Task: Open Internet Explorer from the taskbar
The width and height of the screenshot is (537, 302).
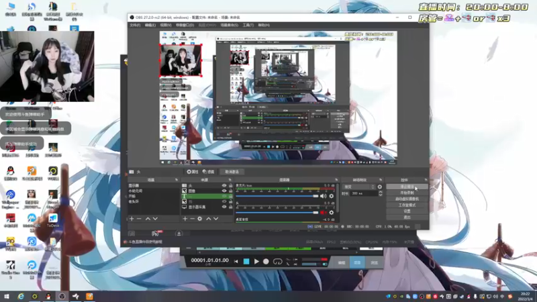Action: (x=21, y=296)
